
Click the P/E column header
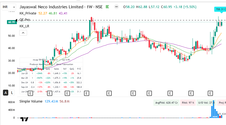(x=79, y=69)
